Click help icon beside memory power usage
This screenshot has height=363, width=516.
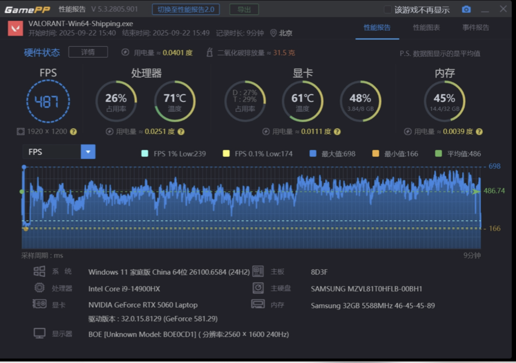[479, 132]
